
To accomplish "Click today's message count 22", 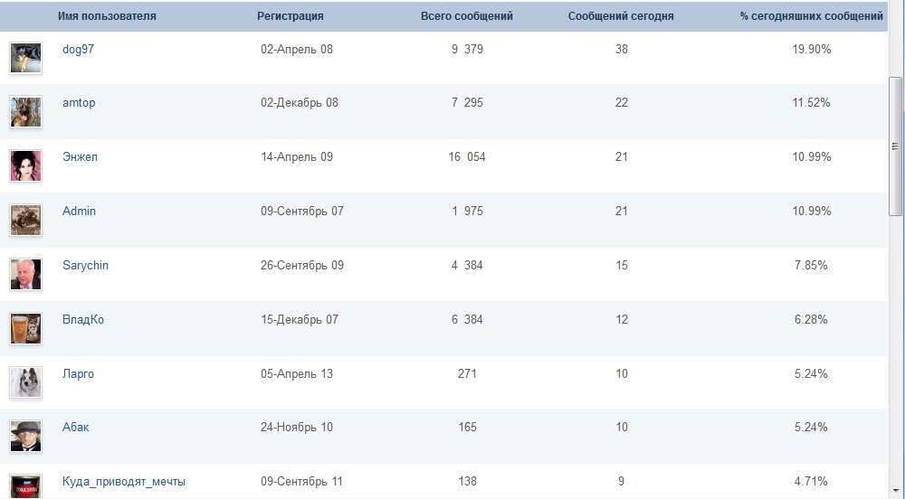I will coord(621,102).
